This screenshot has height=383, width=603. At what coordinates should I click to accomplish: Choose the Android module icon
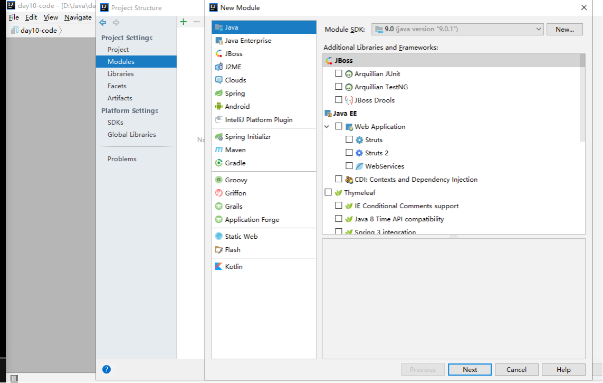coord(219,107)
